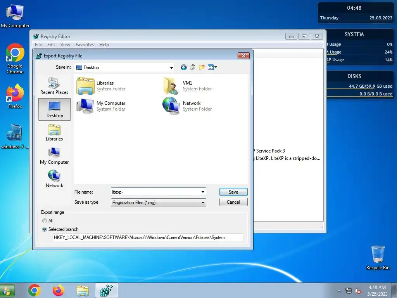This screenshot has height=298, width=397.
Task: Open the Save as type dropdown
Action: (159, 203)
